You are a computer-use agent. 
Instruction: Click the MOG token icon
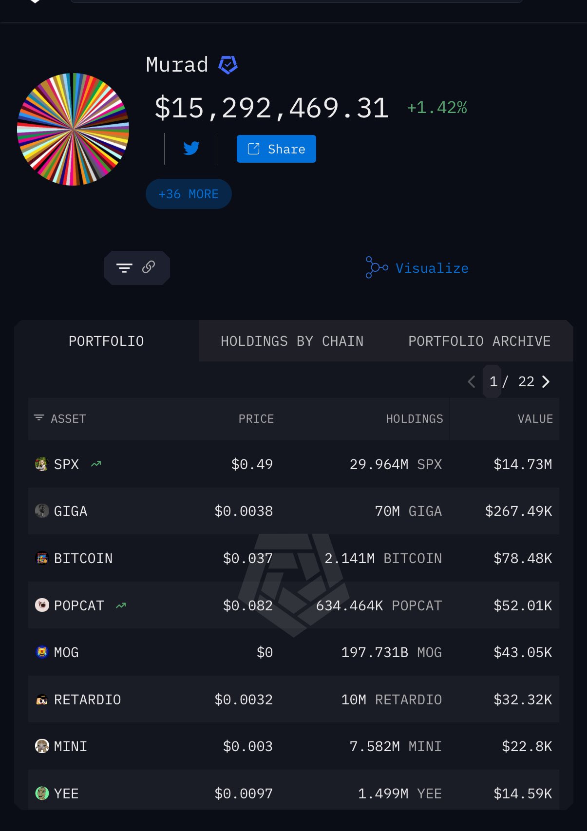click(42, 652)
